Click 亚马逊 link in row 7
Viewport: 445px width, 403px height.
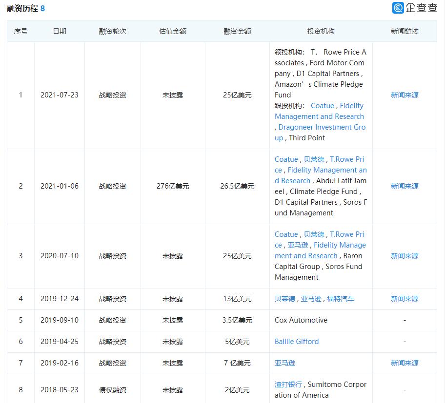click(x=285, y=363)
